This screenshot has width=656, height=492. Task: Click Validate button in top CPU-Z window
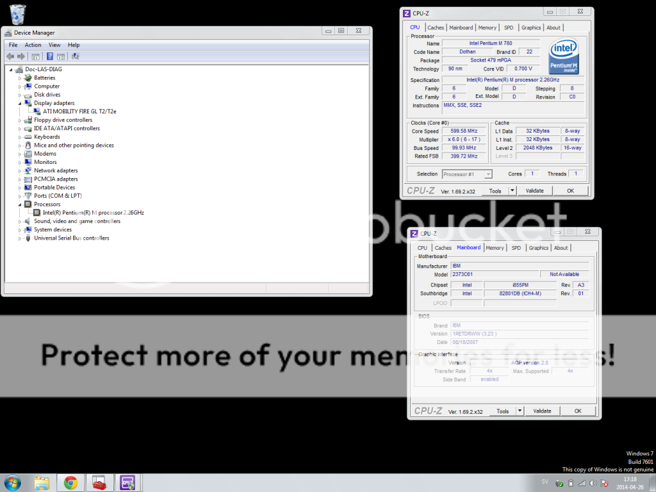tap(534, 191)
